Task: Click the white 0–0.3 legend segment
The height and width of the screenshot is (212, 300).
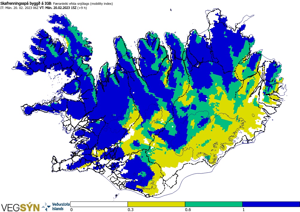Action: point(99,204)
